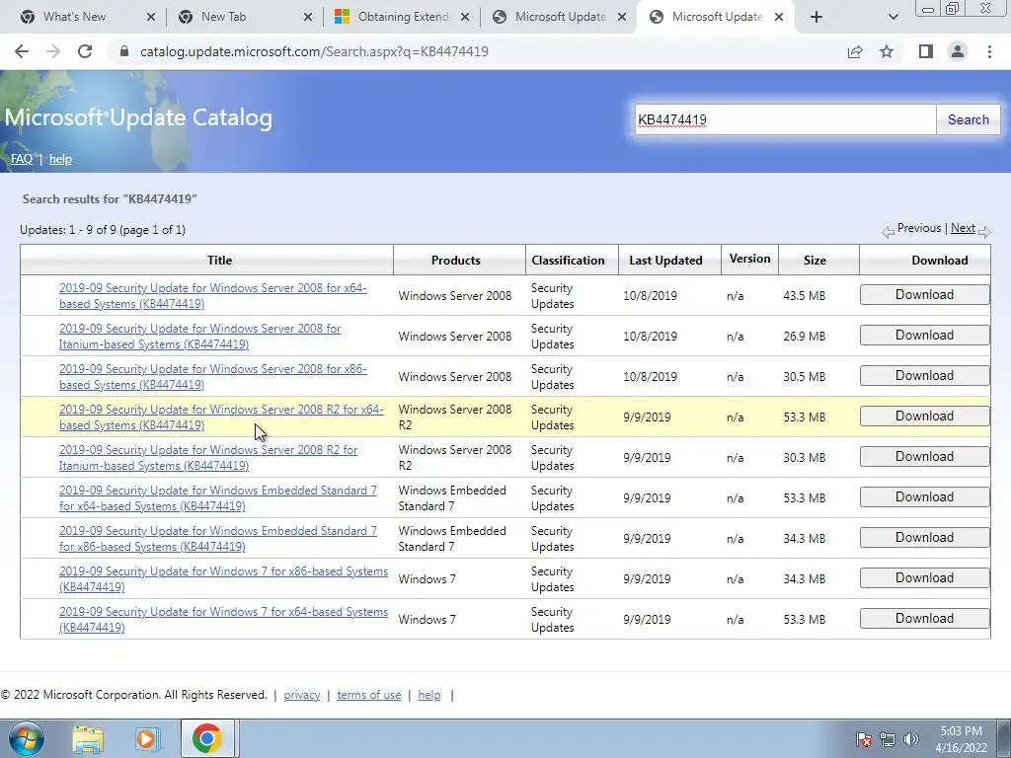Open the volume speaker tray icon
Viewport: 1011px width, 758px height.
point(911,739)
